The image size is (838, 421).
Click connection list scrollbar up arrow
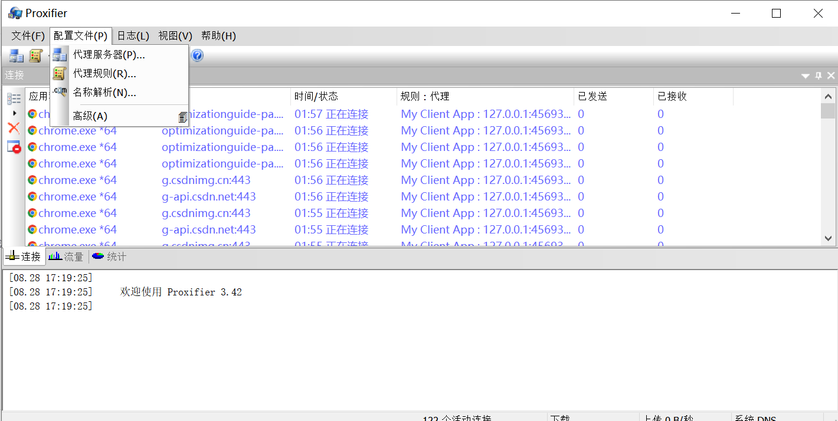pos(828,96)
